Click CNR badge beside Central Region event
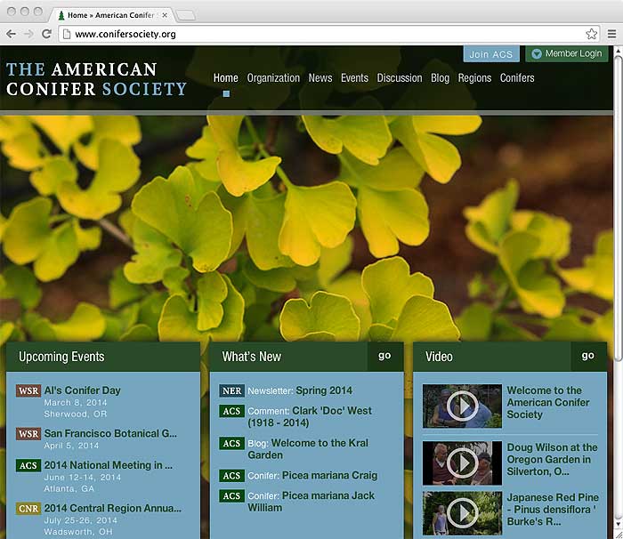Image resolution: width=623 pixels, height=539 pixels. (28, 509)
